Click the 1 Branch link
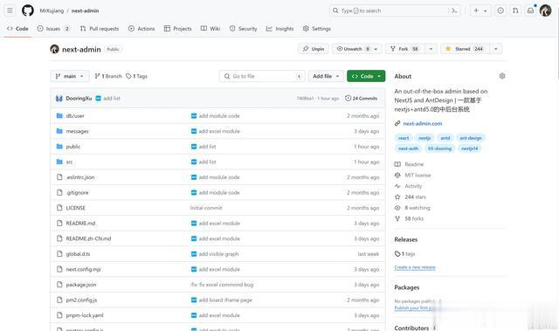 coord(108,76)
